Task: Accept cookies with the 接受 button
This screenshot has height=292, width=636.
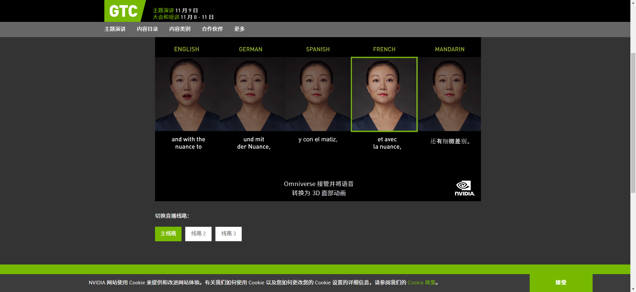Action: click(561, 282)
